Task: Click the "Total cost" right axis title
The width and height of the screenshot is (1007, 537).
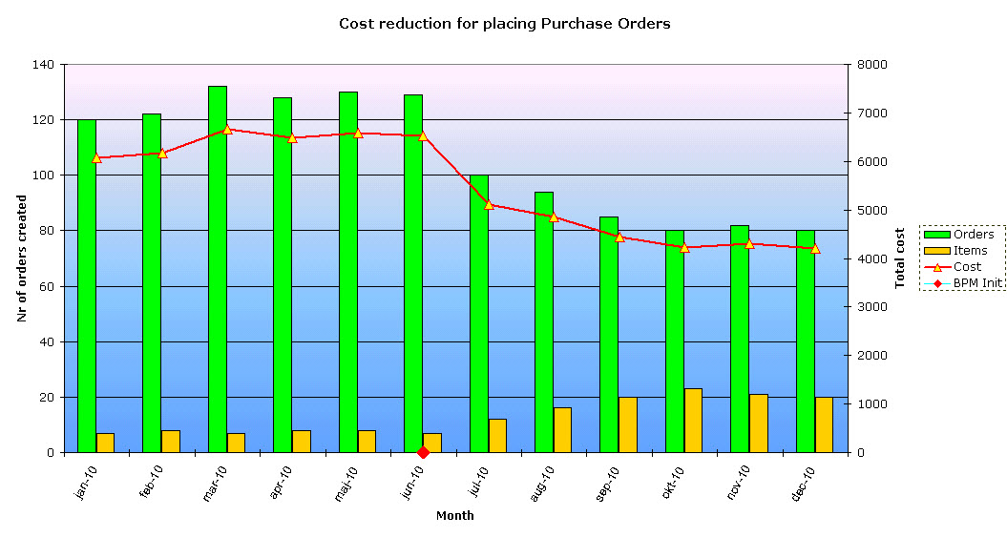Action: click(x=899, y=258)
